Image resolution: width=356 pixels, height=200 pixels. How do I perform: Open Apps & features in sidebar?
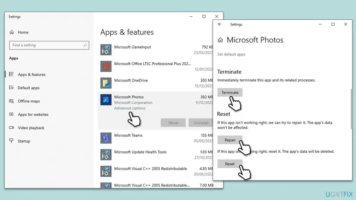pos(31,74)
